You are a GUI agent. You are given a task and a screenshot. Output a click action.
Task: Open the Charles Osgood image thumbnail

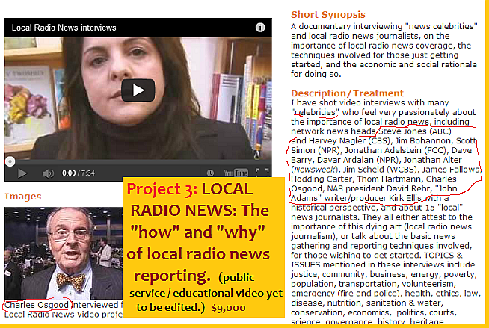(64, 253)
